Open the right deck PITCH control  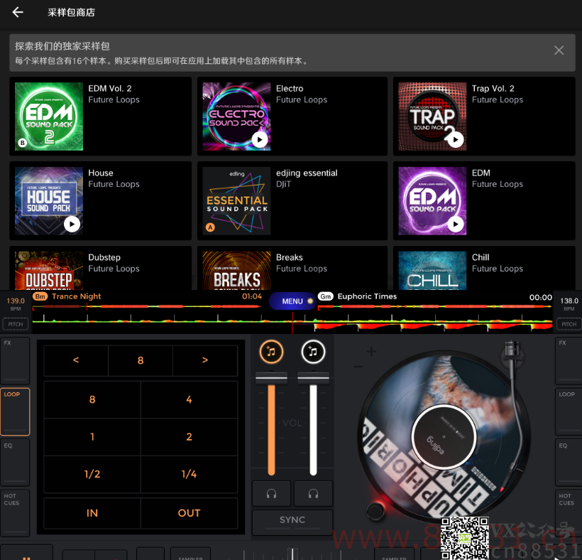569,324
